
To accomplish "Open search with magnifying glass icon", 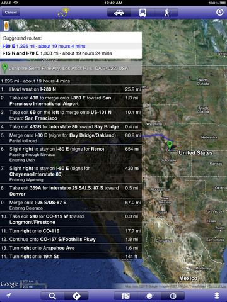I will tap(52, 296).
